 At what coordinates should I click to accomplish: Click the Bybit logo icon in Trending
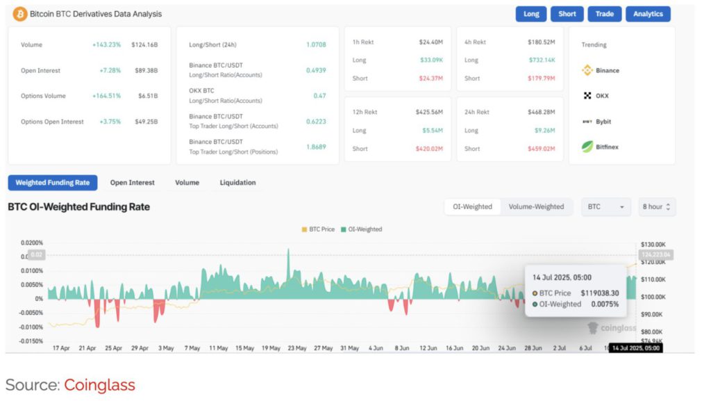pos(587,122)
